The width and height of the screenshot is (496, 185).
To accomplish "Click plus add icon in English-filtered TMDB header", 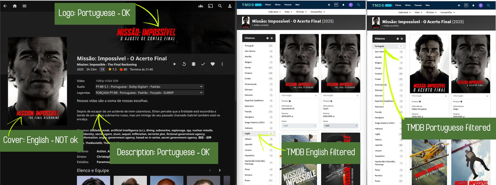I will pyautogui.click(x=329, y=5).
